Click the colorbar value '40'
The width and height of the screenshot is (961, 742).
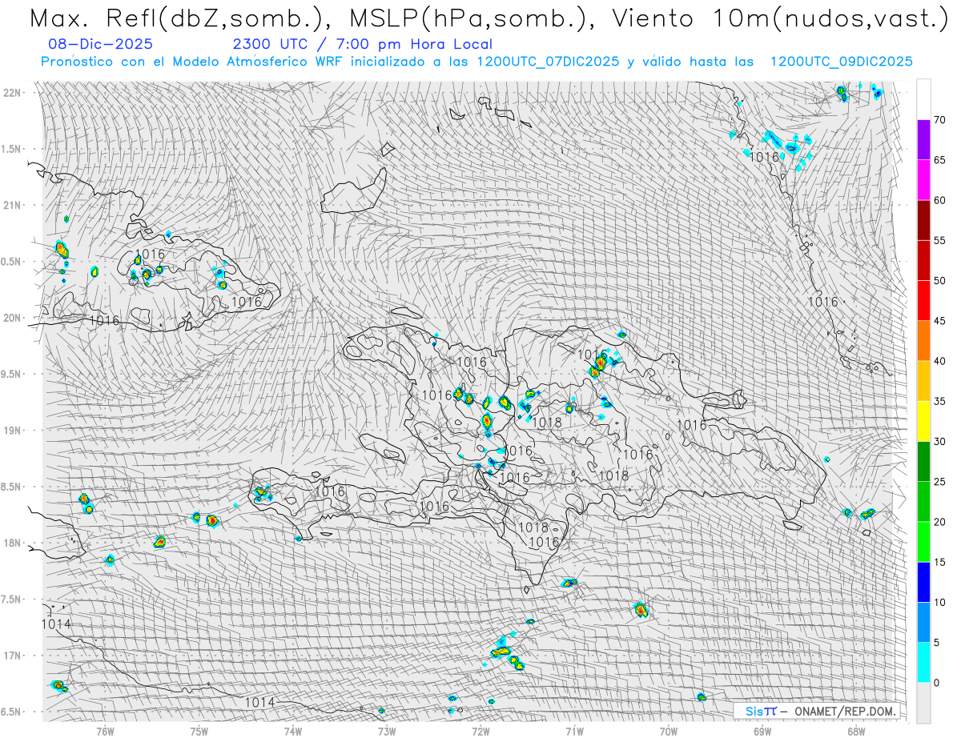pos(939,361)
